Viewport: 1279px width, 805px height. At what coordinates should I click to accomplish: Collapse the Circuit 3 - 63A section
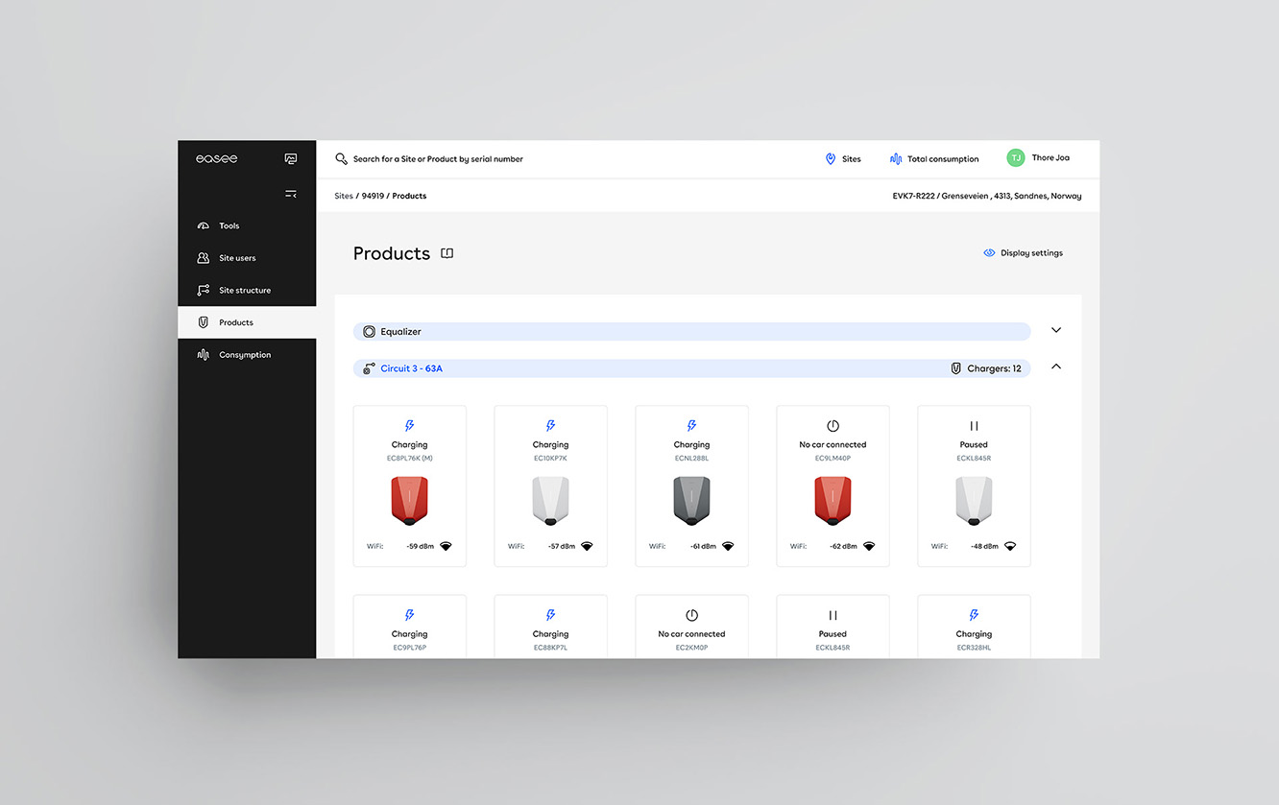click(x=1056, y=367)
